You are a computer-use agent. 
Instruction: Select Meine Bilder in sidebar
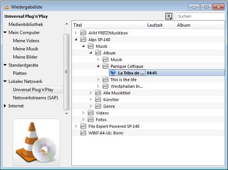tap(25, 57)
